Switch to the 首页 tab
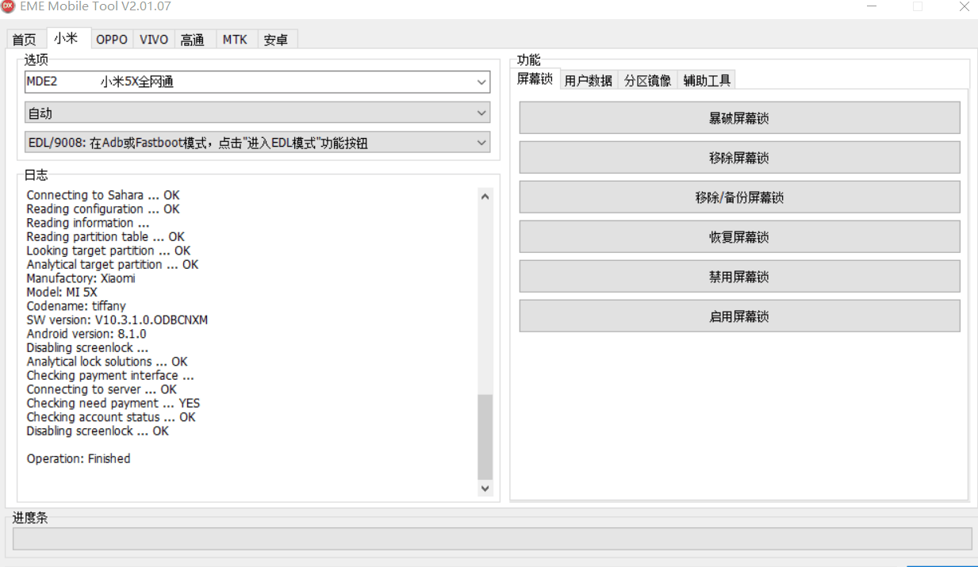978x567 pixels. [25, 40]
